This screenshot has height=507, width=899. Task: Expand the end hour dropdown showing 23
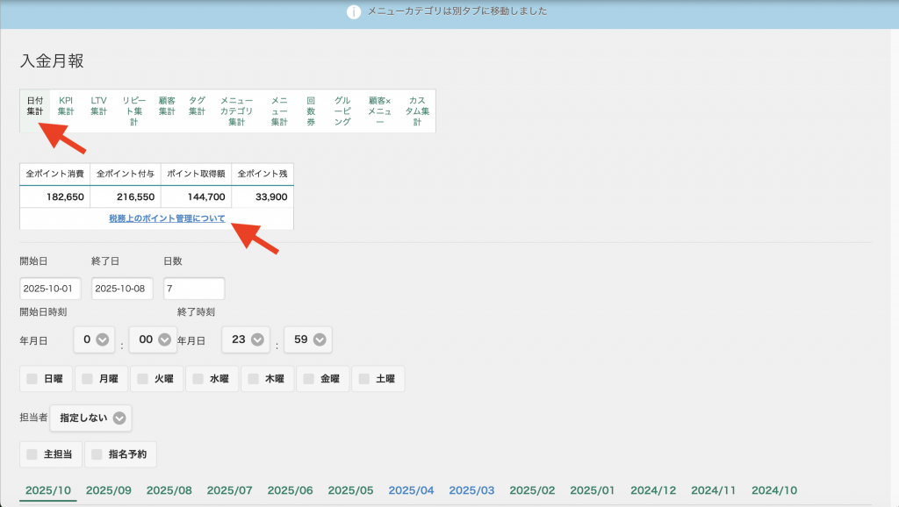pos(246,339)
